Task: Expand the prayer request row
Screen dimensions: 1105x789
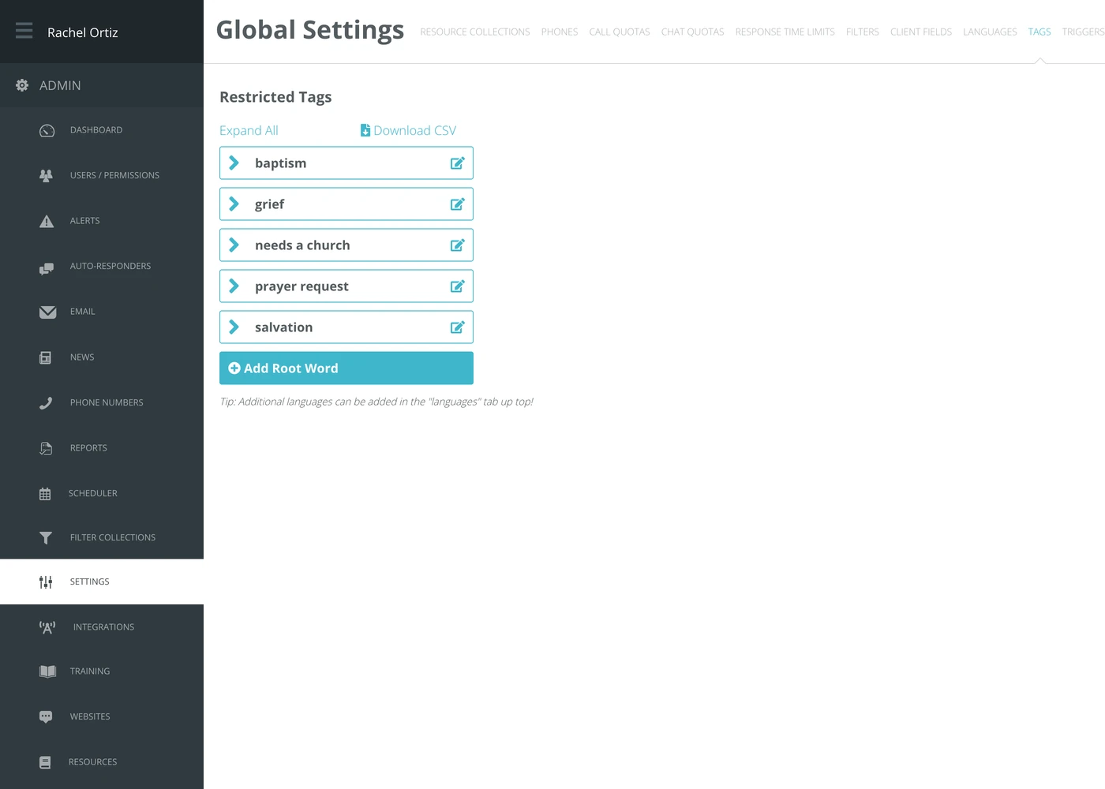Action: pyautogui.click(x=234, y=286)
